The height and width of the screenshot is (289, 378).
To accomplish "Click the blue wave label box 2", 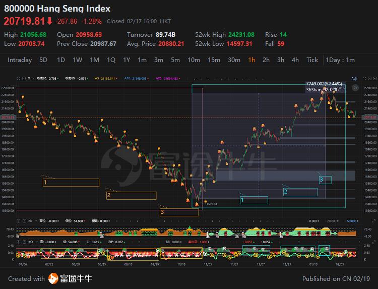I will (300, 192).
